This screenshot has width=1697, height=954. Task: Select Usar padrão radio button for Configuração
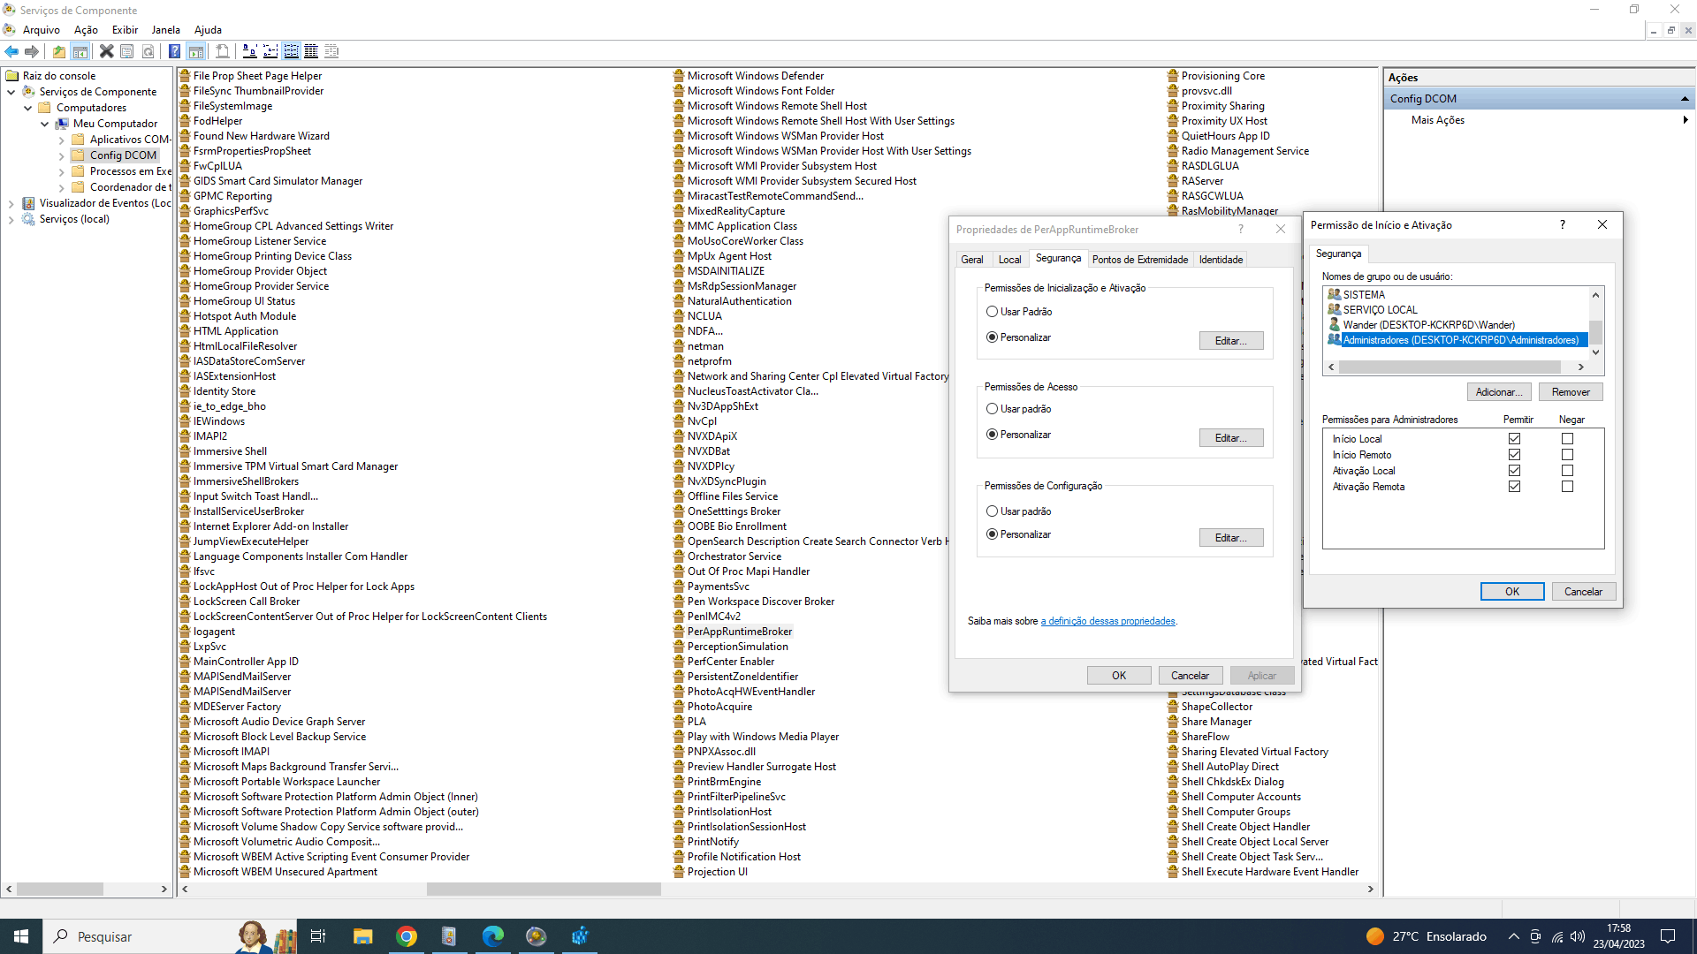pyautogui.click(x=993, y=509)
